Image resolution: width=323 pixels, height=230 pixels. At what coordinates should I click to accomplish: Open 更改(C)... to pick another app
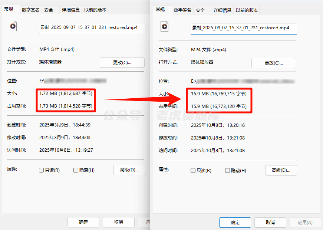point(122,62)
